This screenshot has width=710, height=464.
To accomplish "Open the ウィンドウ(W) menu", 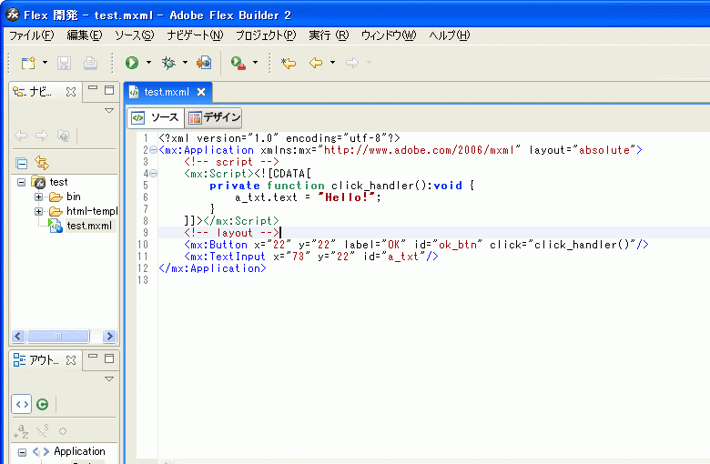I will 389,35.
